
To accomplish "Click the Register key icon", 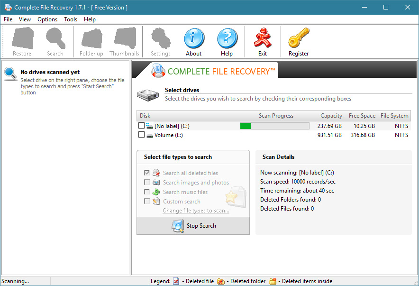I will point(299,39).
